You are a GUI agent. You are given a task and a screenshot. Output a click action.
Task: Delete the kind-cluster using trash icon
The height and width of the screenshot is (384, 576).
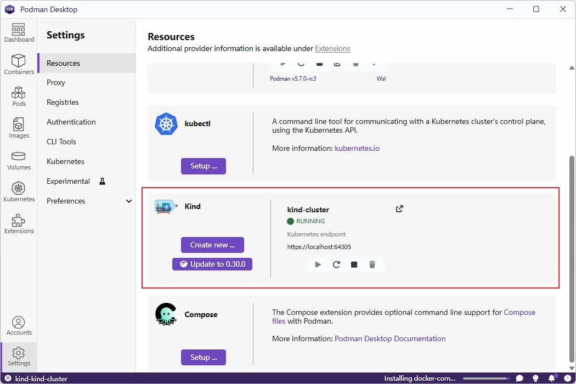[372, 264]
